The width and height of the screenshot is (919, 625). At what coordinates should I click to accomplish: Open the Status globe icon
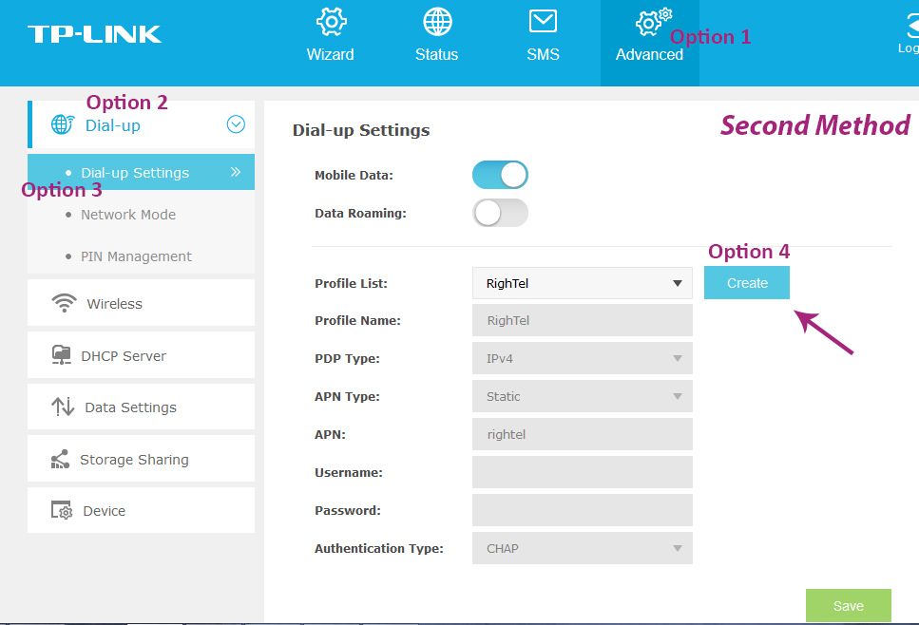pyautogui.click(x=437, y=23)
